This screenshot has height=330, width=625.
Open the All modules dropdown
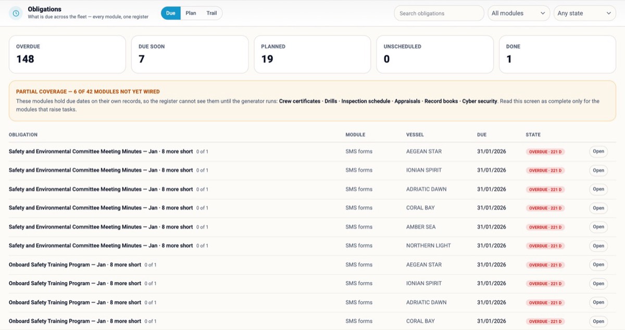point(519,13)
